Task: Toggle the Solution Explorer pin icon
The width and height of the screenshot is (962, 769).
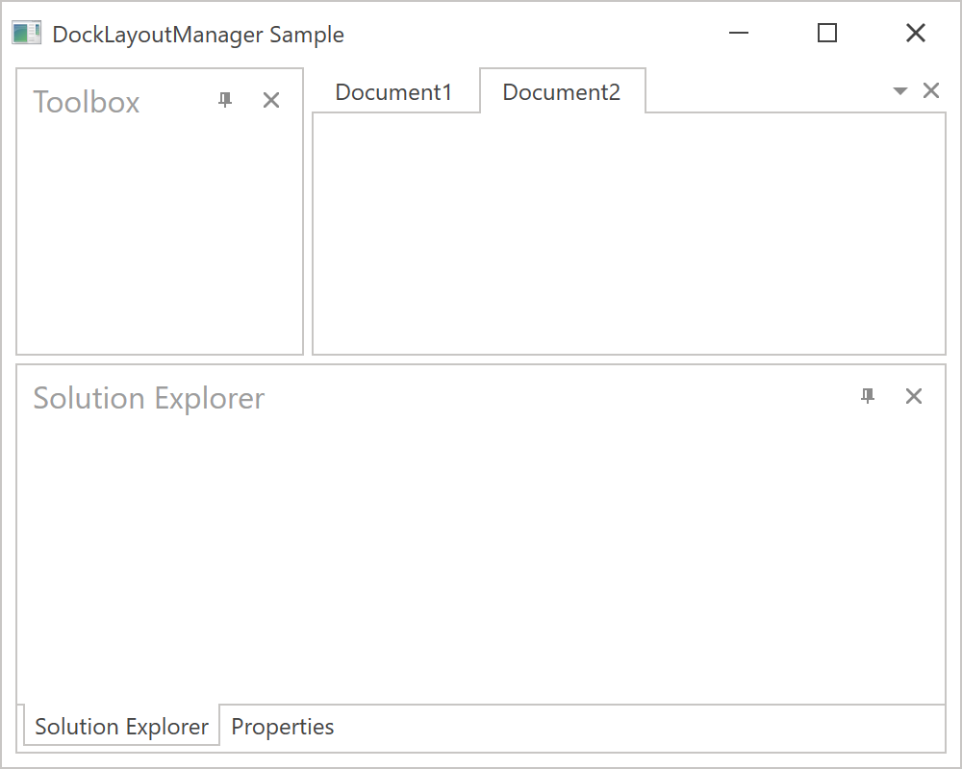Action: 868,396
